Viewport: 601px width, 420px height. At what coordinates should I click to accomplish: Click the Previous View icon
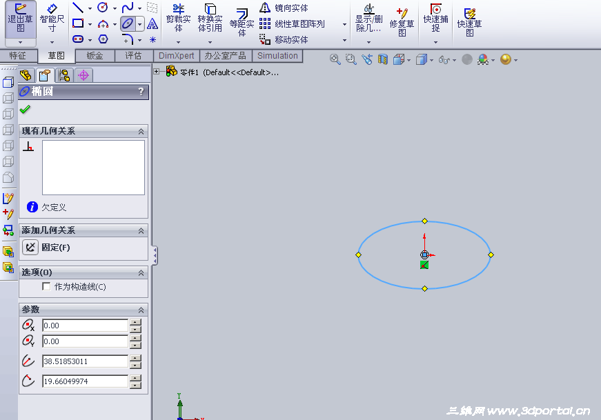(367, 59)
